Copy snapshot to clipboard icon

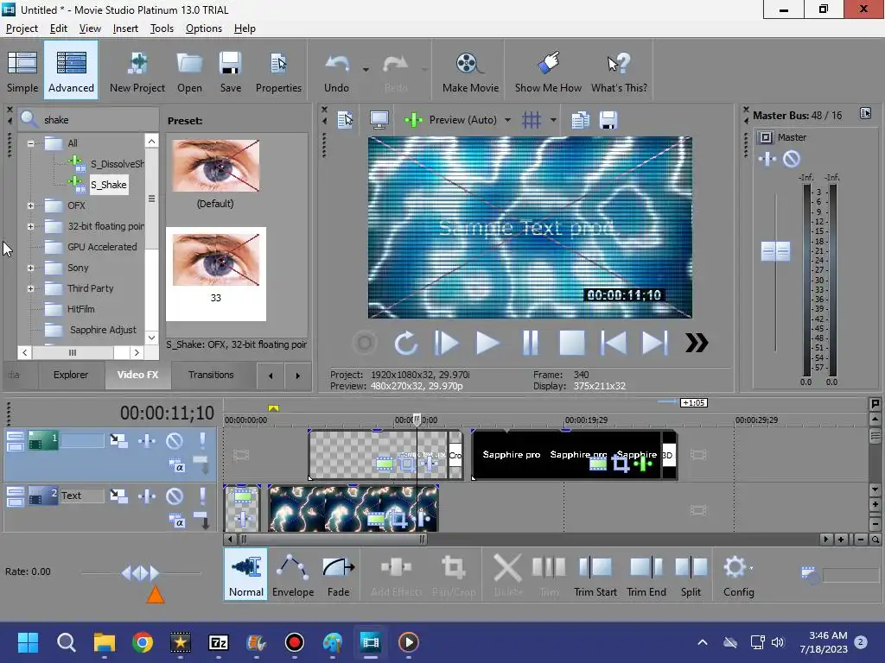(x=580, y=119)
